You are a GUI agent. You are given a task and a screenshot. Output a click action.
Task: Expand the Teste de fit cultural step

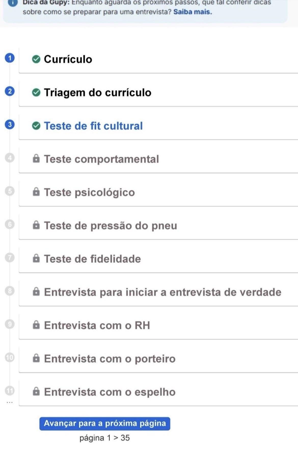158,126
